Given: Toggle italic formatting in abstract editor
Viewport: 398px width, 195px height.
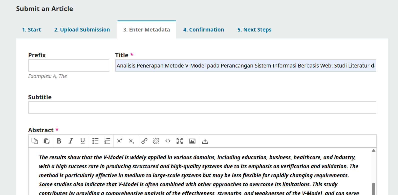Looking at the screenshot, I should [x=71, y=141].
